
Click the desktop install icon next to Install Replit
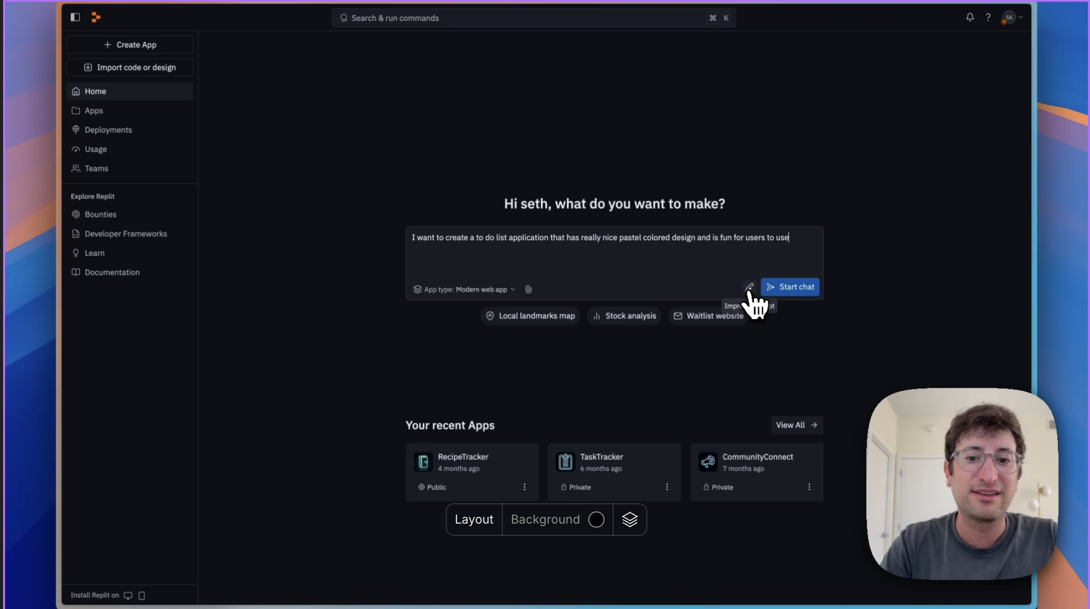(x=128, y=595)
